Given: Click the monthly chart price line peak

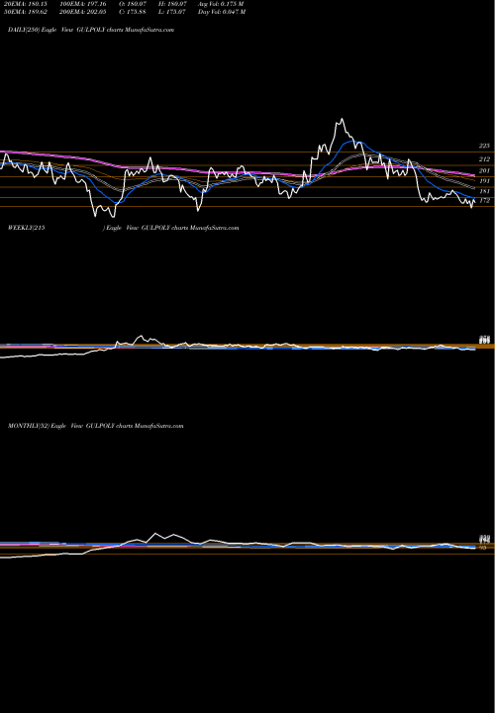Looking at the screenshot, I should (155, 534).
